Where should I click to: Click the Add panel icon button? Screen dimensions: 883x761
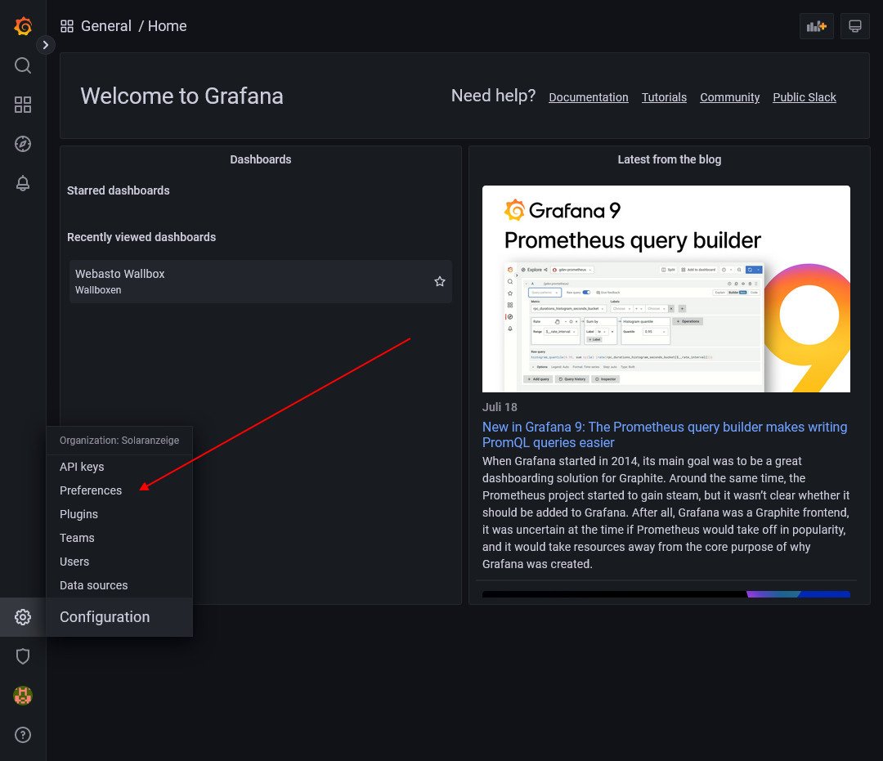pyautogui.click(x=816, y=26)
